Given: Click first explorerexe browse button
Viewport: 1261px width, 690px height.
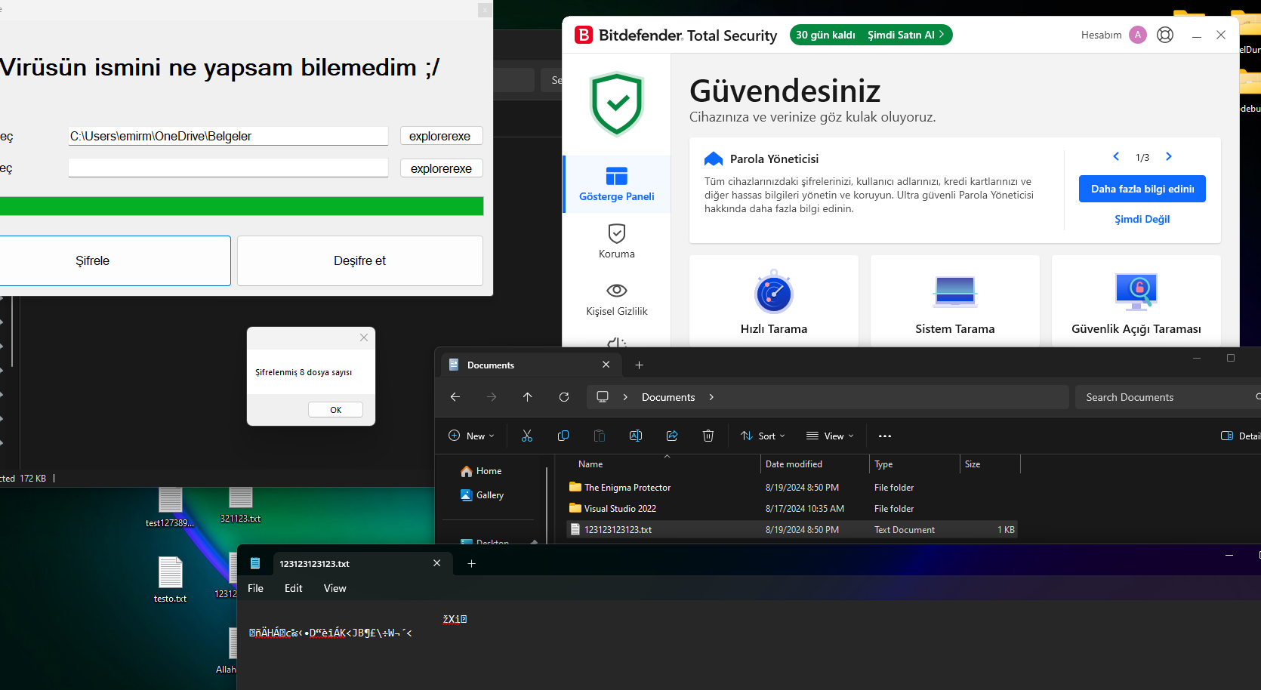Looking at the screenshot, I should (441, 136).
